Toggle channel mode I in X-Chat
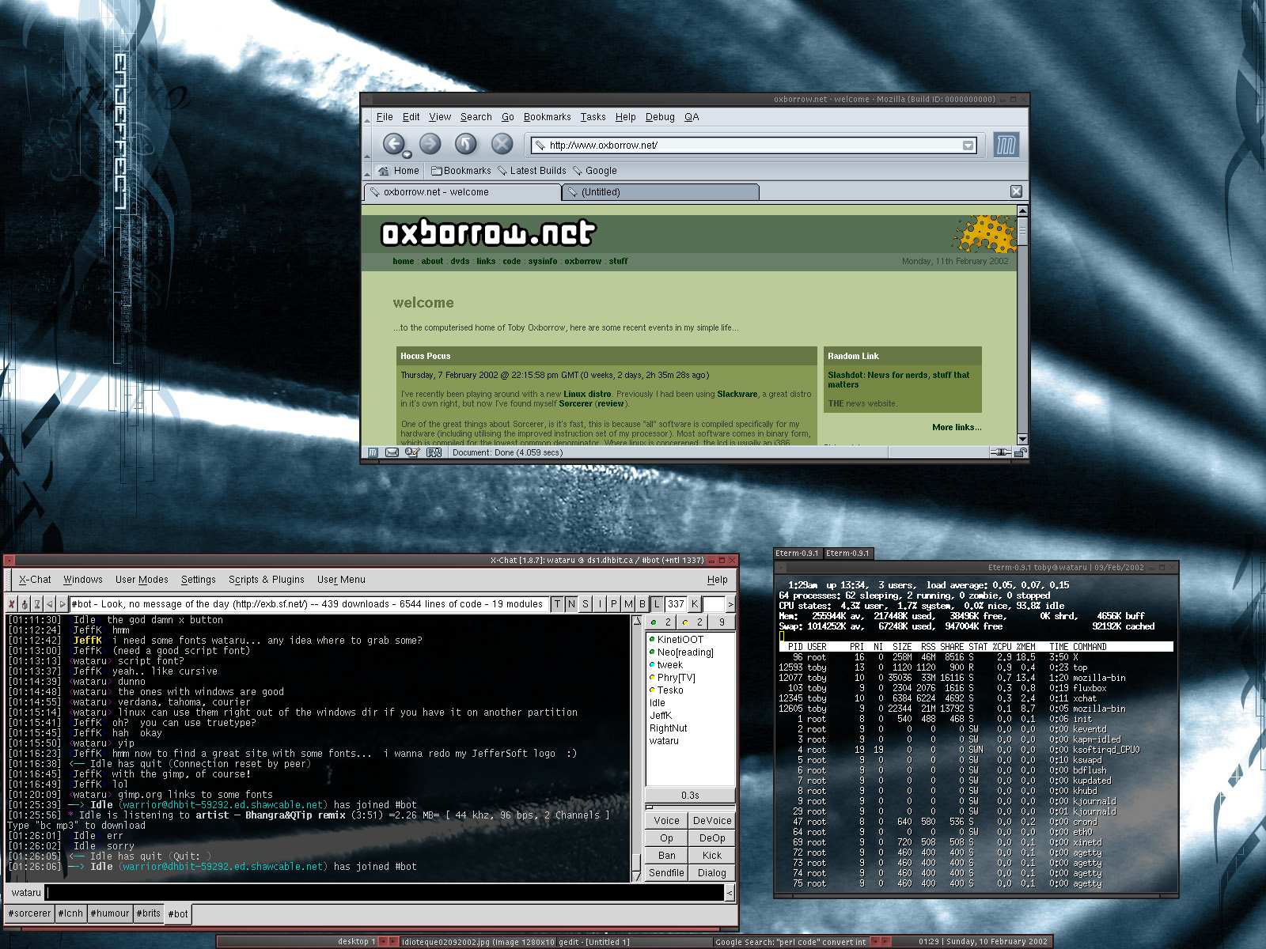1266x949 pixels. (600, 604)
